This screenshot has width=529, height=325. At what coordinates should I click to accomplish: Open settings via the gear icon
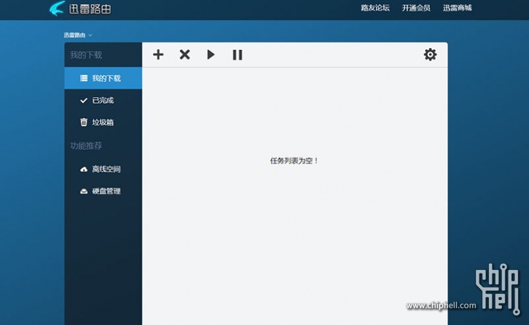coord(430,54)
